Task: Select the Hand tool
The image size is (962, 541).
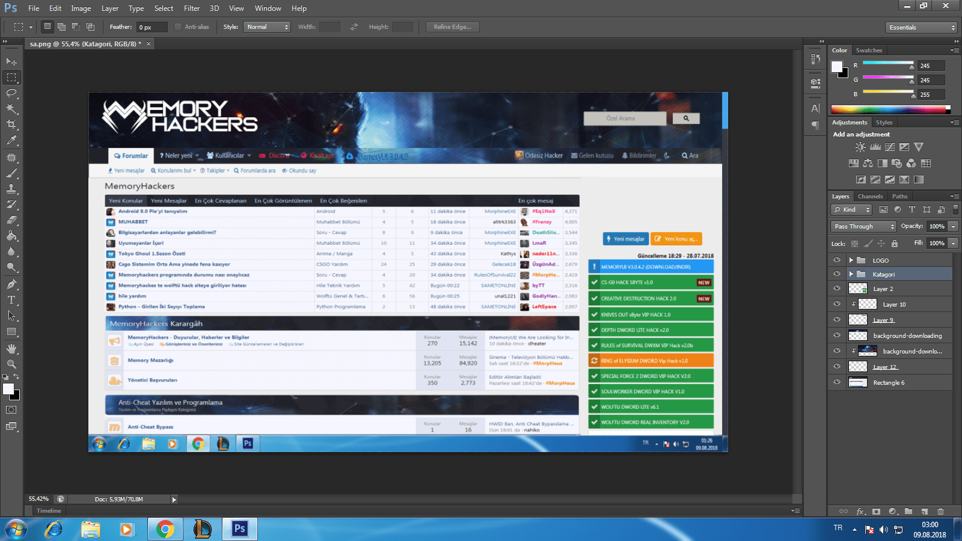Action: [11, 348]
